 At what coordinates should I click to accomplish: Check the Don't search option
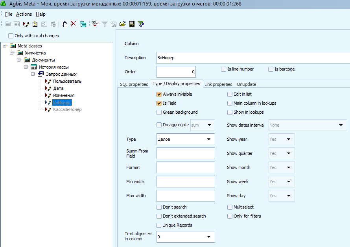point(159,207)
